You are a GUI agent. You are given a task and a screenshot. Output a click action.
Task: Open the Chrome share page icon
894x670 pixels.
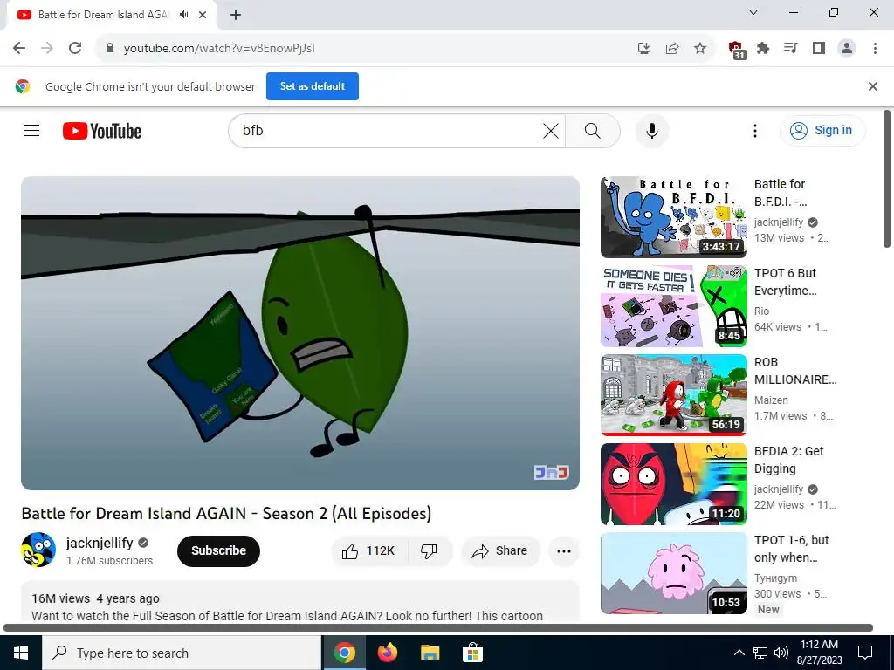click(672, 49)
